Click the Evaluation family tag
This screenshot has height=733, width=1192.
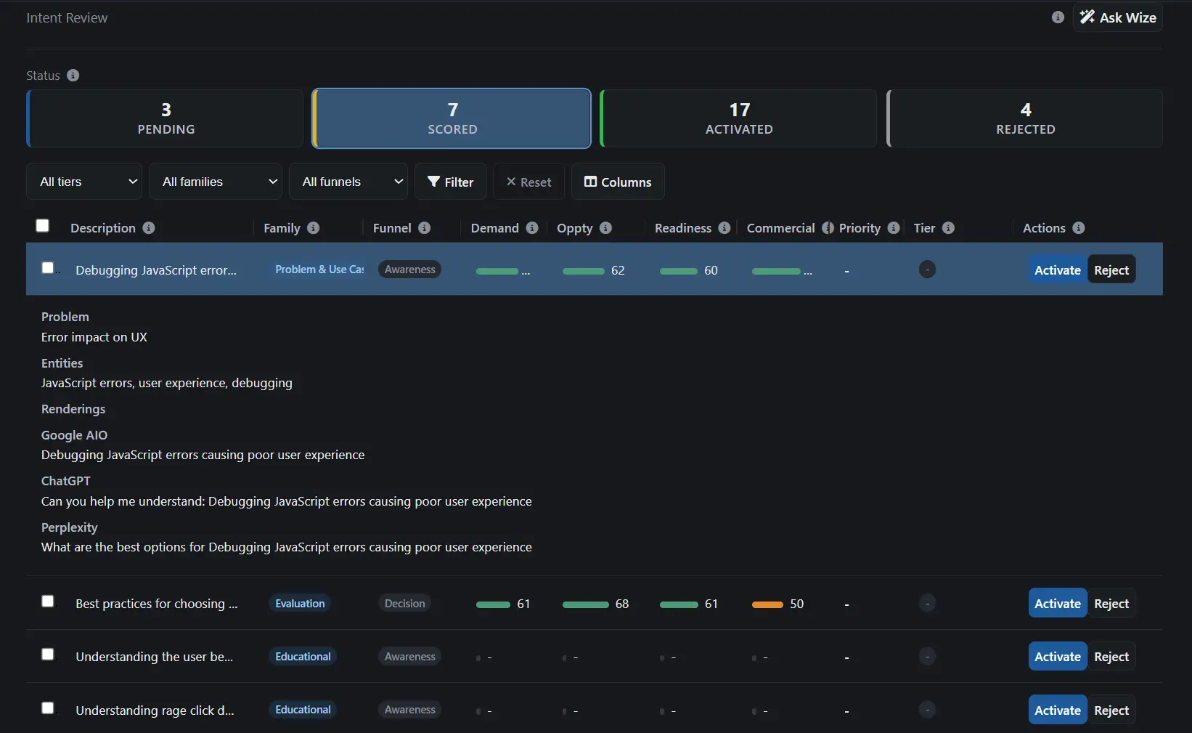tap(300, 604)
